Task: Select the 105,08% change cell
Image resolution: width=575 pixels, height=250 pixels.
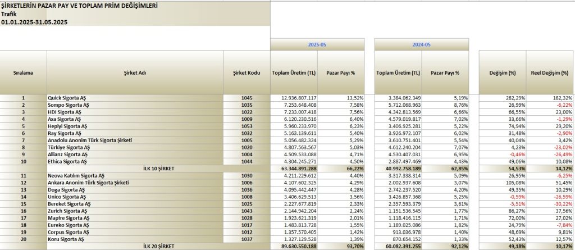Action: [x=503, y=183]
